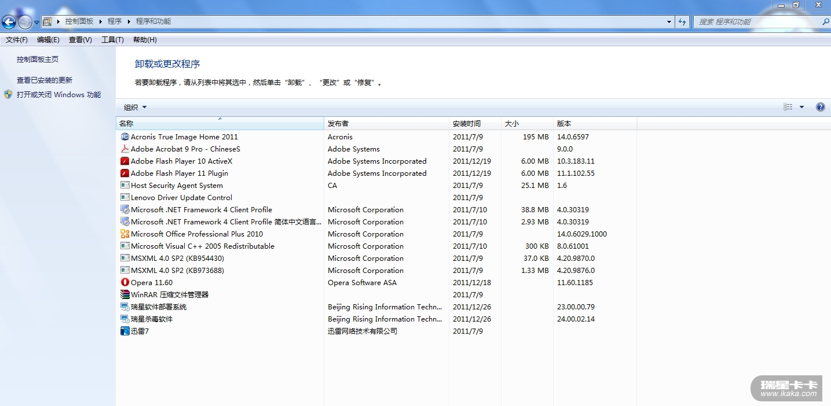831x406 pixels.
Task: Click the Acronis True Image Home 2011 icon
Action: 125,137
